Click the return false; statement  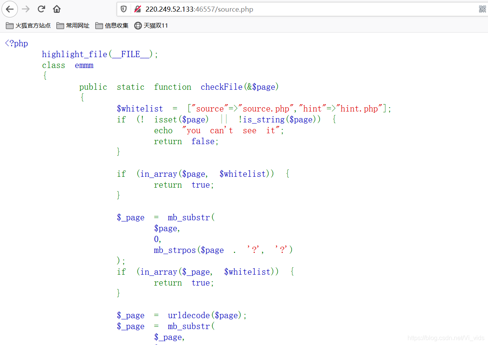point(187,141)
